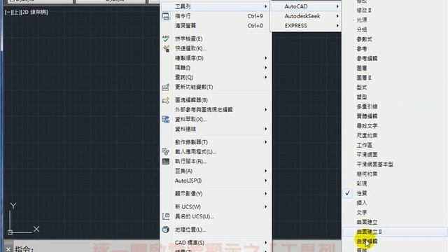Select the 建型 toolbar entry
The image size is (448, 252).
pos(361,97)
